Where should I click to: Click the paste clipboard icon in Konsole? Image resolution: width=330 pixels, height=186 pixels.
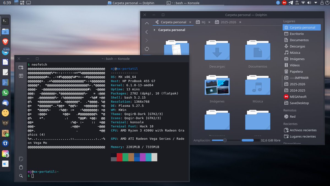click(21, 167)
